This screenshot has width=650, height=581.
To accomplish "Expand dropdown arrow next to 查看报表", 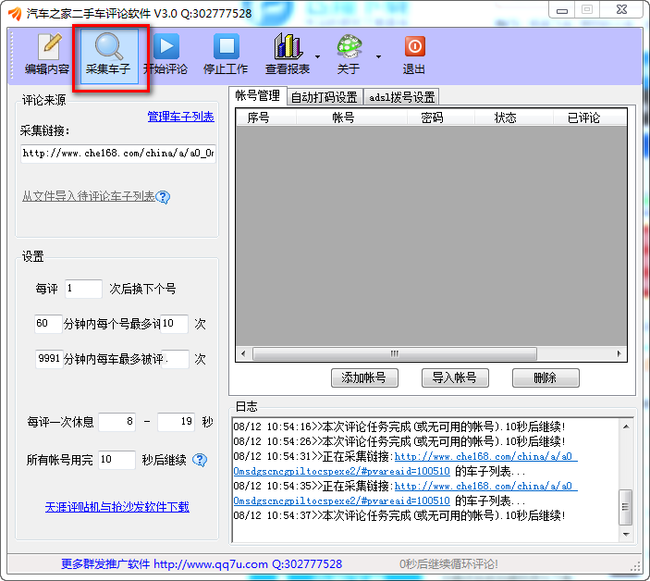I will (x=317, y=56).
